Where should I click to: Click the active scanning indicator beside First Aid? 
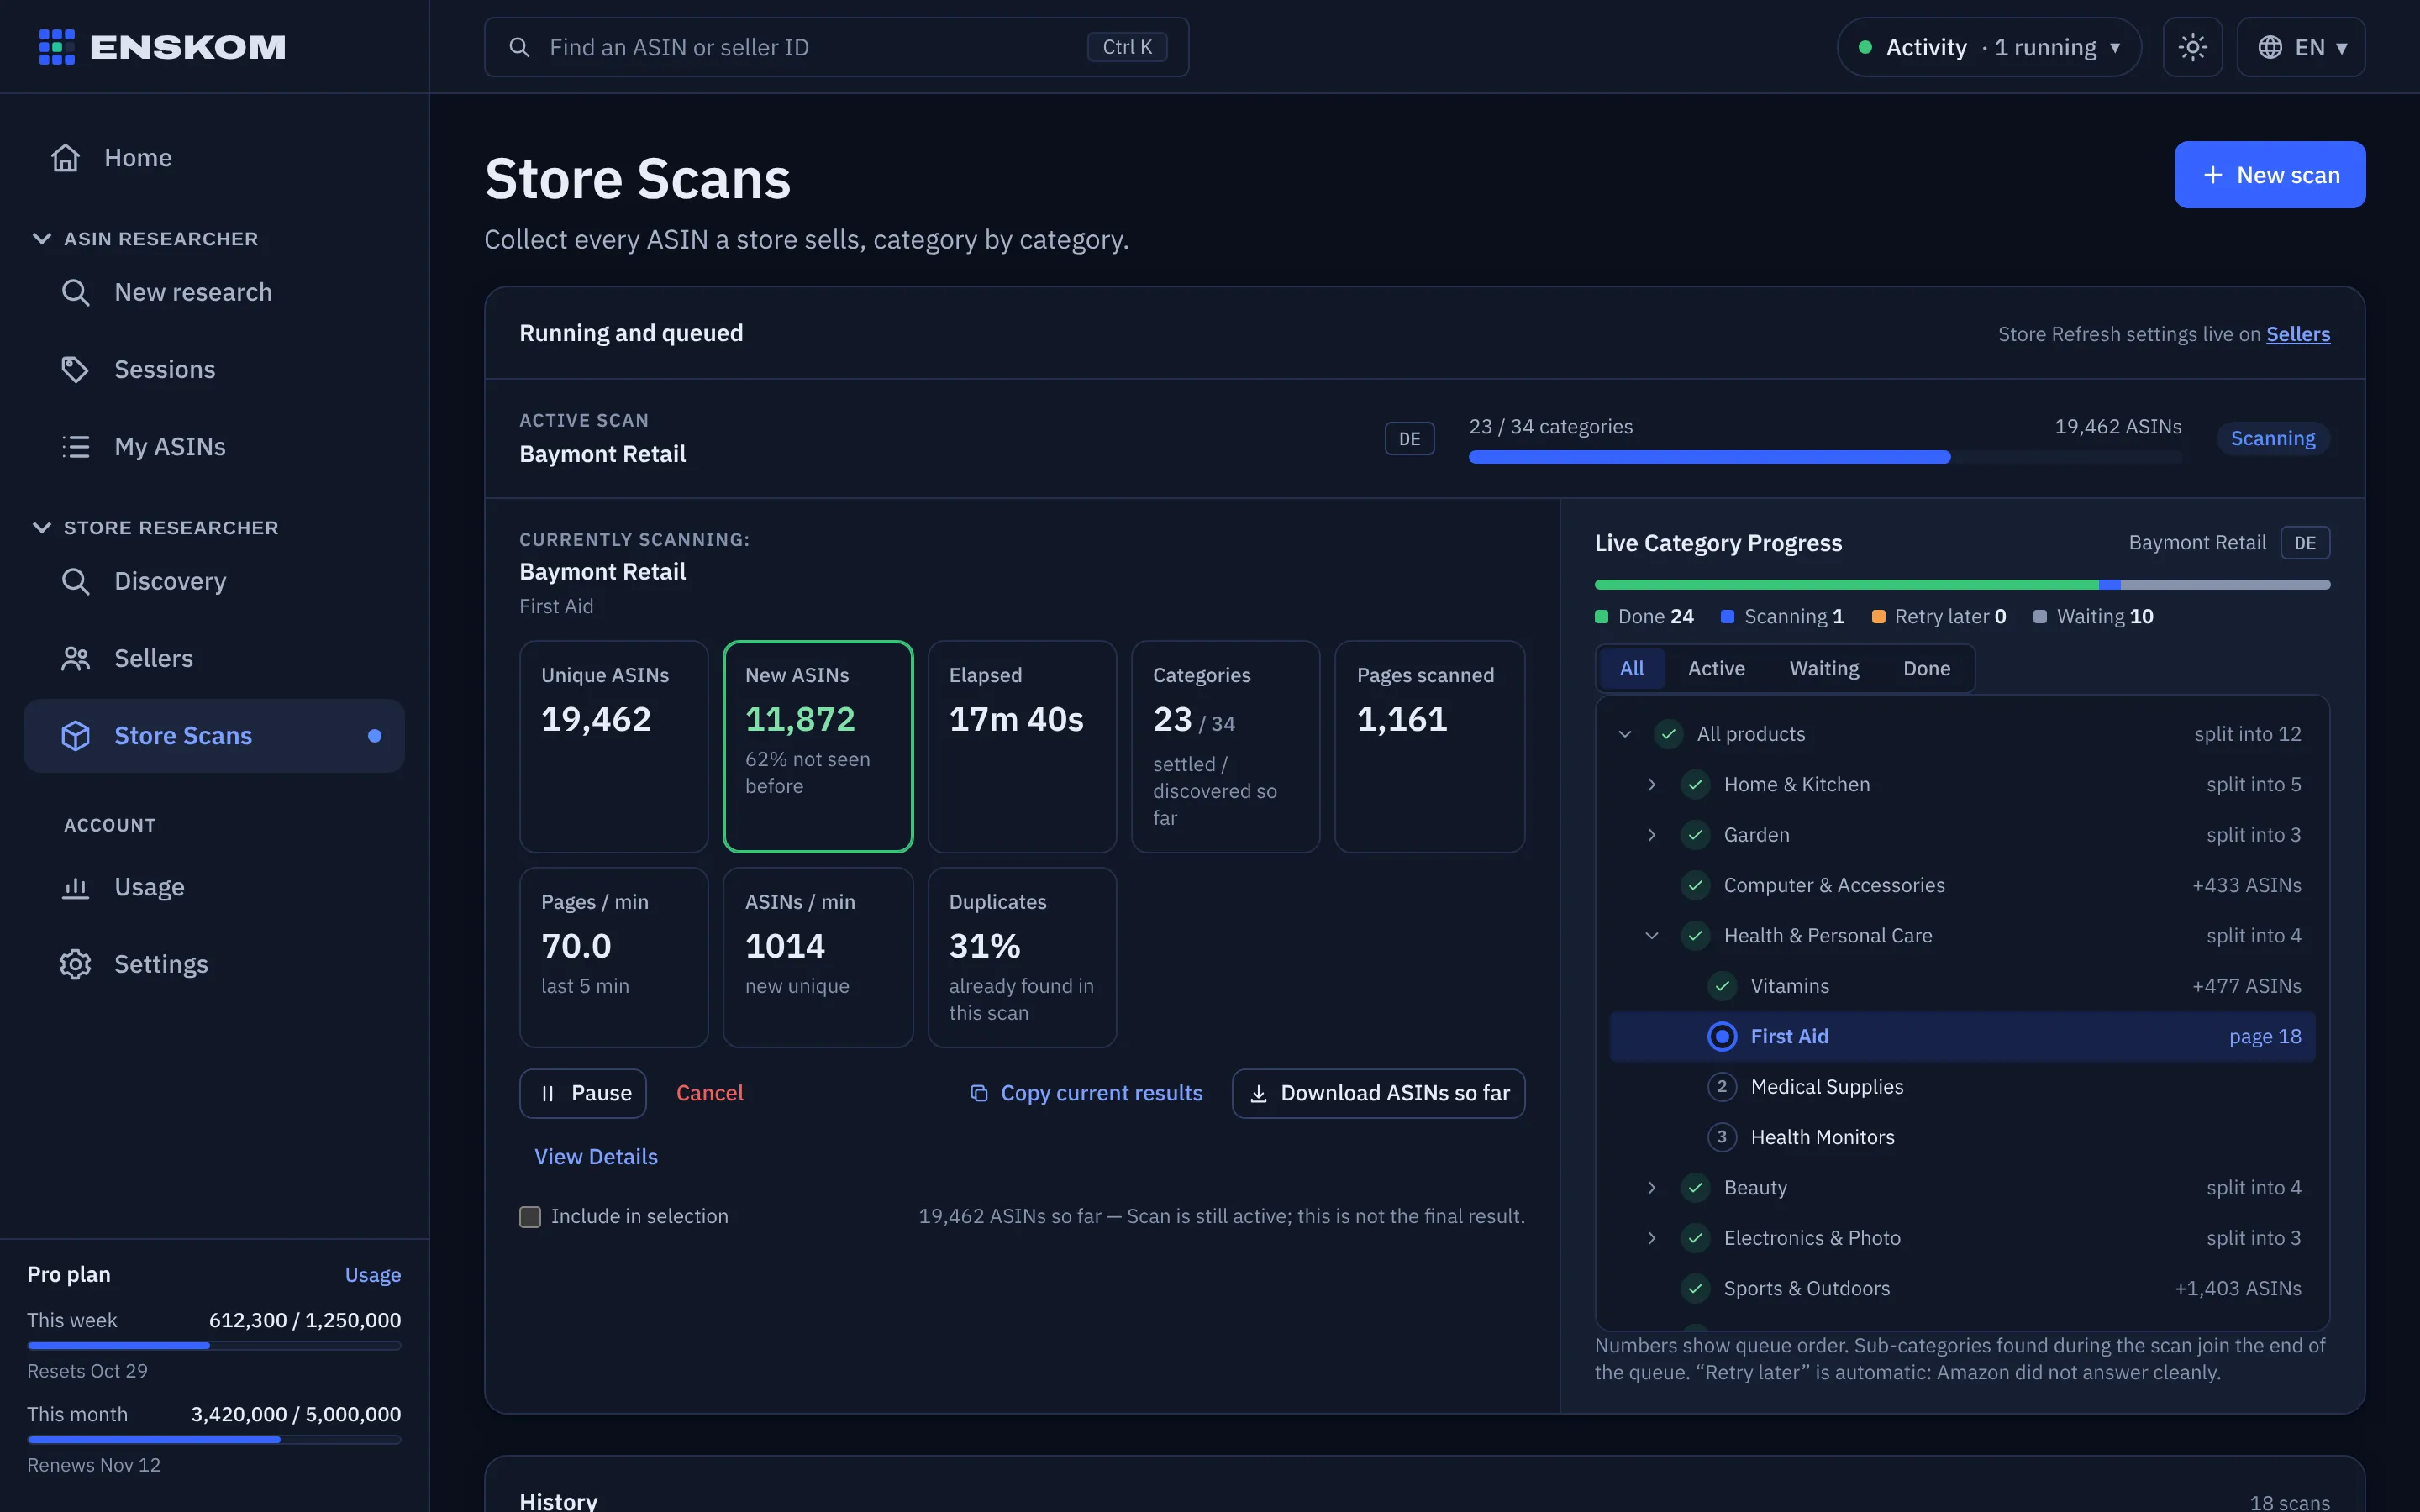1722,1036
